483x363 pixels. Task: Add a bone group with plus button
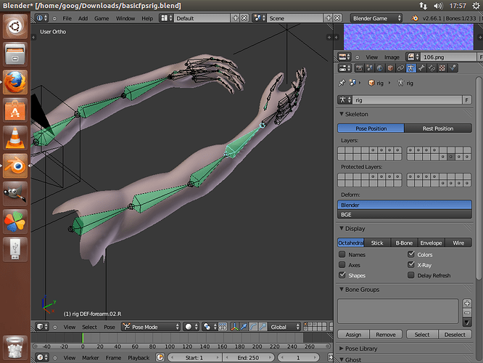[467, 303]
